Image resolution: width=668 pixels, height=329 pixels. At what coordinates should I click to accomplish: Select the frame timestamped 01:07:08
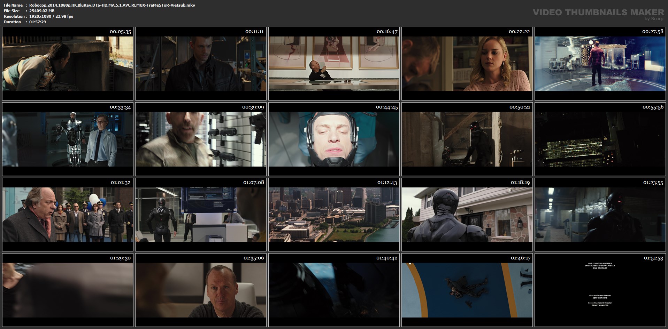tap(201, 215)
